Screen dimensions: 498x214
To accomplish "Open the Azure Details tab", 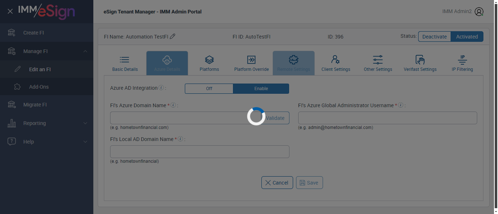I will coord(167,63).
